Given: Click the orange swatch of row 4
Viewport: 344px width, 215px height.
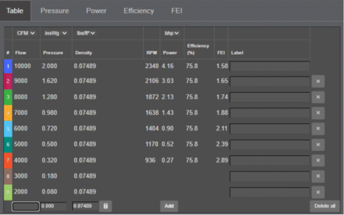Looking at the screenshot, I should click(x=8, y=113).
